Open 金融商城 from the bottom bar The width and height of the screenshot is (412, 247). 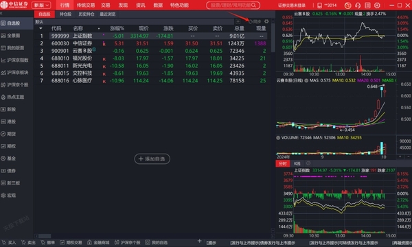[x=98, y=242]
